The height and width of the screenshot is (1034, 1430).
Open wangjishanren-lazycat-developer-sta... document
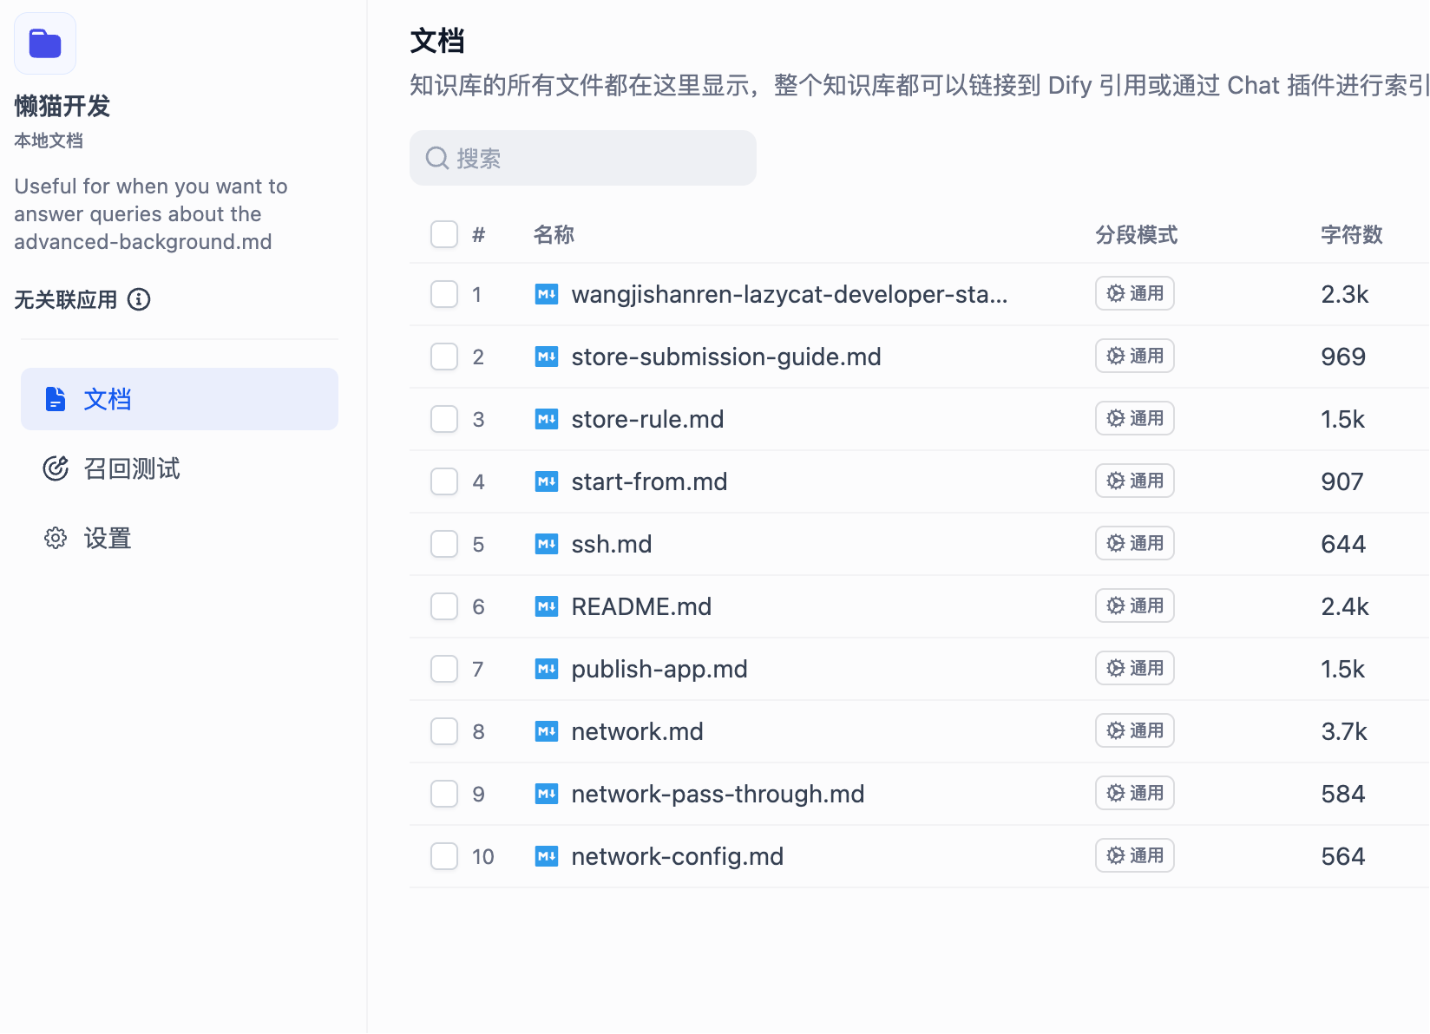pyautogui.click(x=790, y=294)
